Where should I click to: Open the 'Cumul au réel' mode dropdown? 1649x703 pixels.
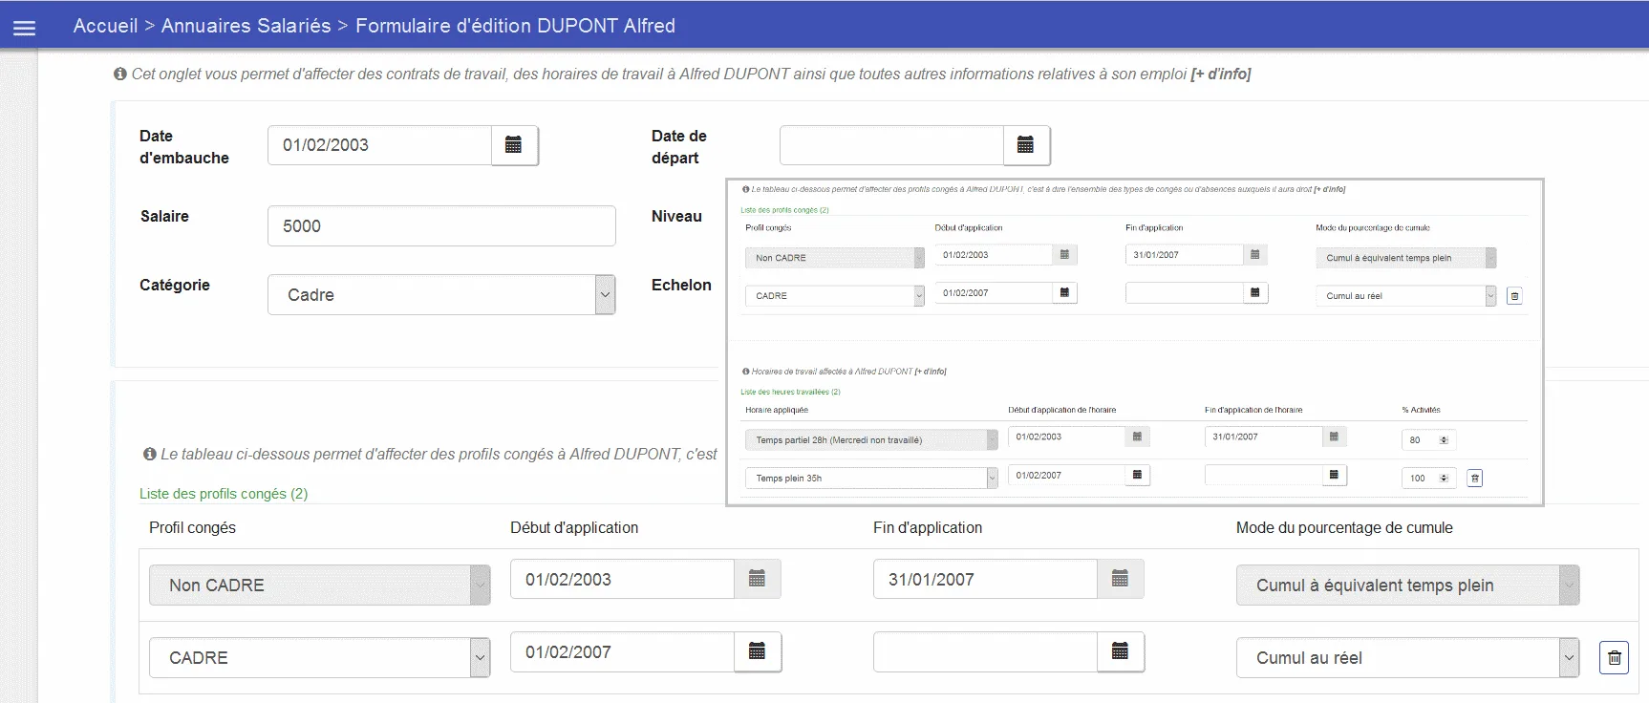pyautogui.click(x=1407, y=658)
